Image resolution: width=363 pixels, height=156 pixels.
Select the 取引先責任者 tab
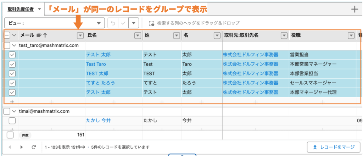pos(21,9)
